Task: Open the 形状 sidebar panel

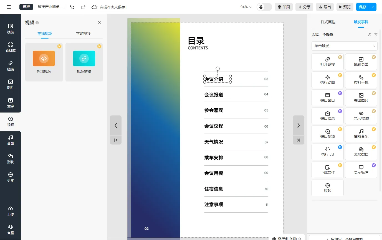Action: tap(11, 159)
